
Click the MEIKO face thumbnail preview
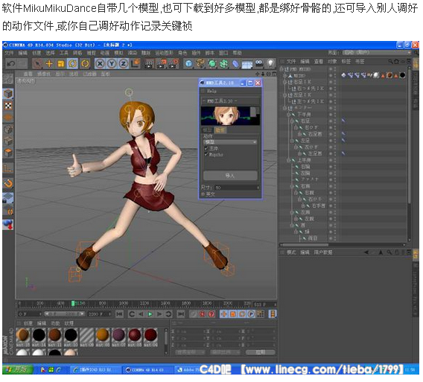(x=230, y=116)
